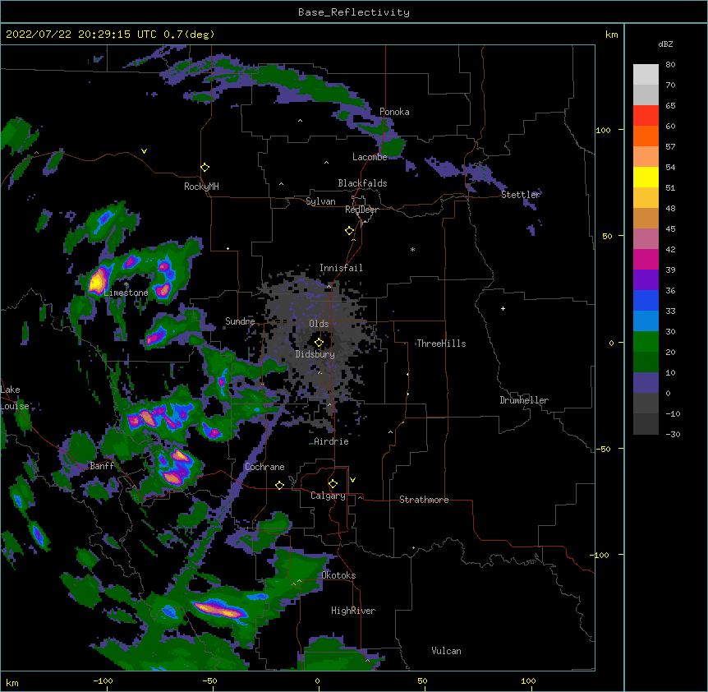Click the intense echo south of HighRiver's west
708x692 pixels.
point(219,609)
